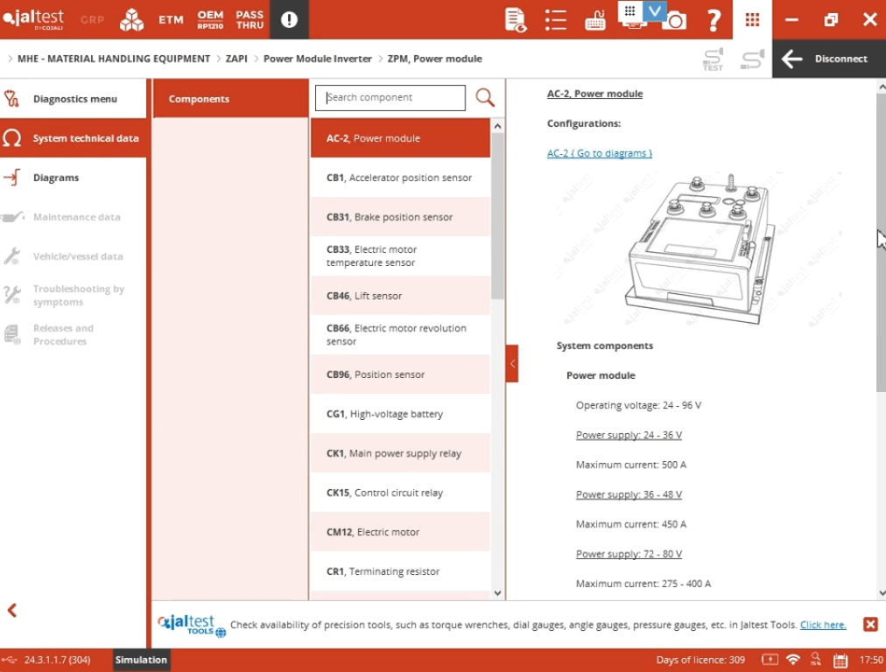Click the warning exclamation icon in toolbar

tap(289, 19)
